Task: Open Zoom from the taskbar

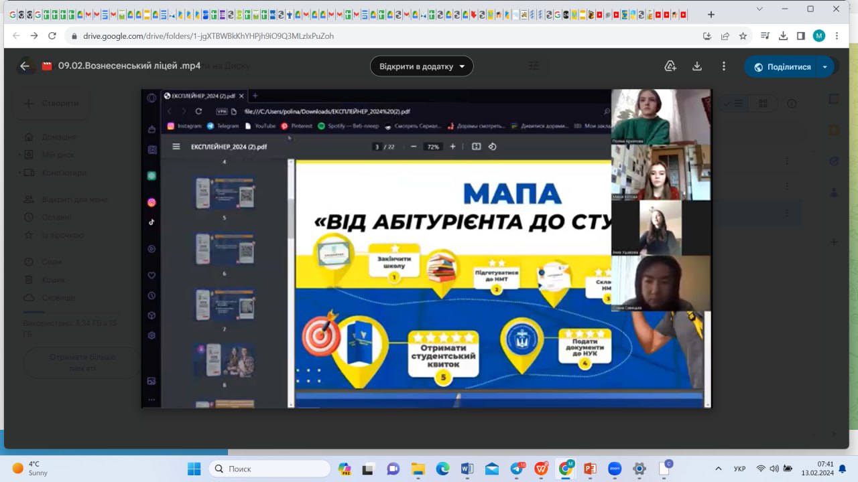Action: click(615, 469)
